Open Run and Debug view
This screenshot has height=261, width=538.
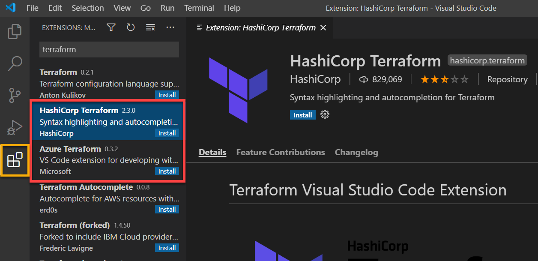pos(15,128)
